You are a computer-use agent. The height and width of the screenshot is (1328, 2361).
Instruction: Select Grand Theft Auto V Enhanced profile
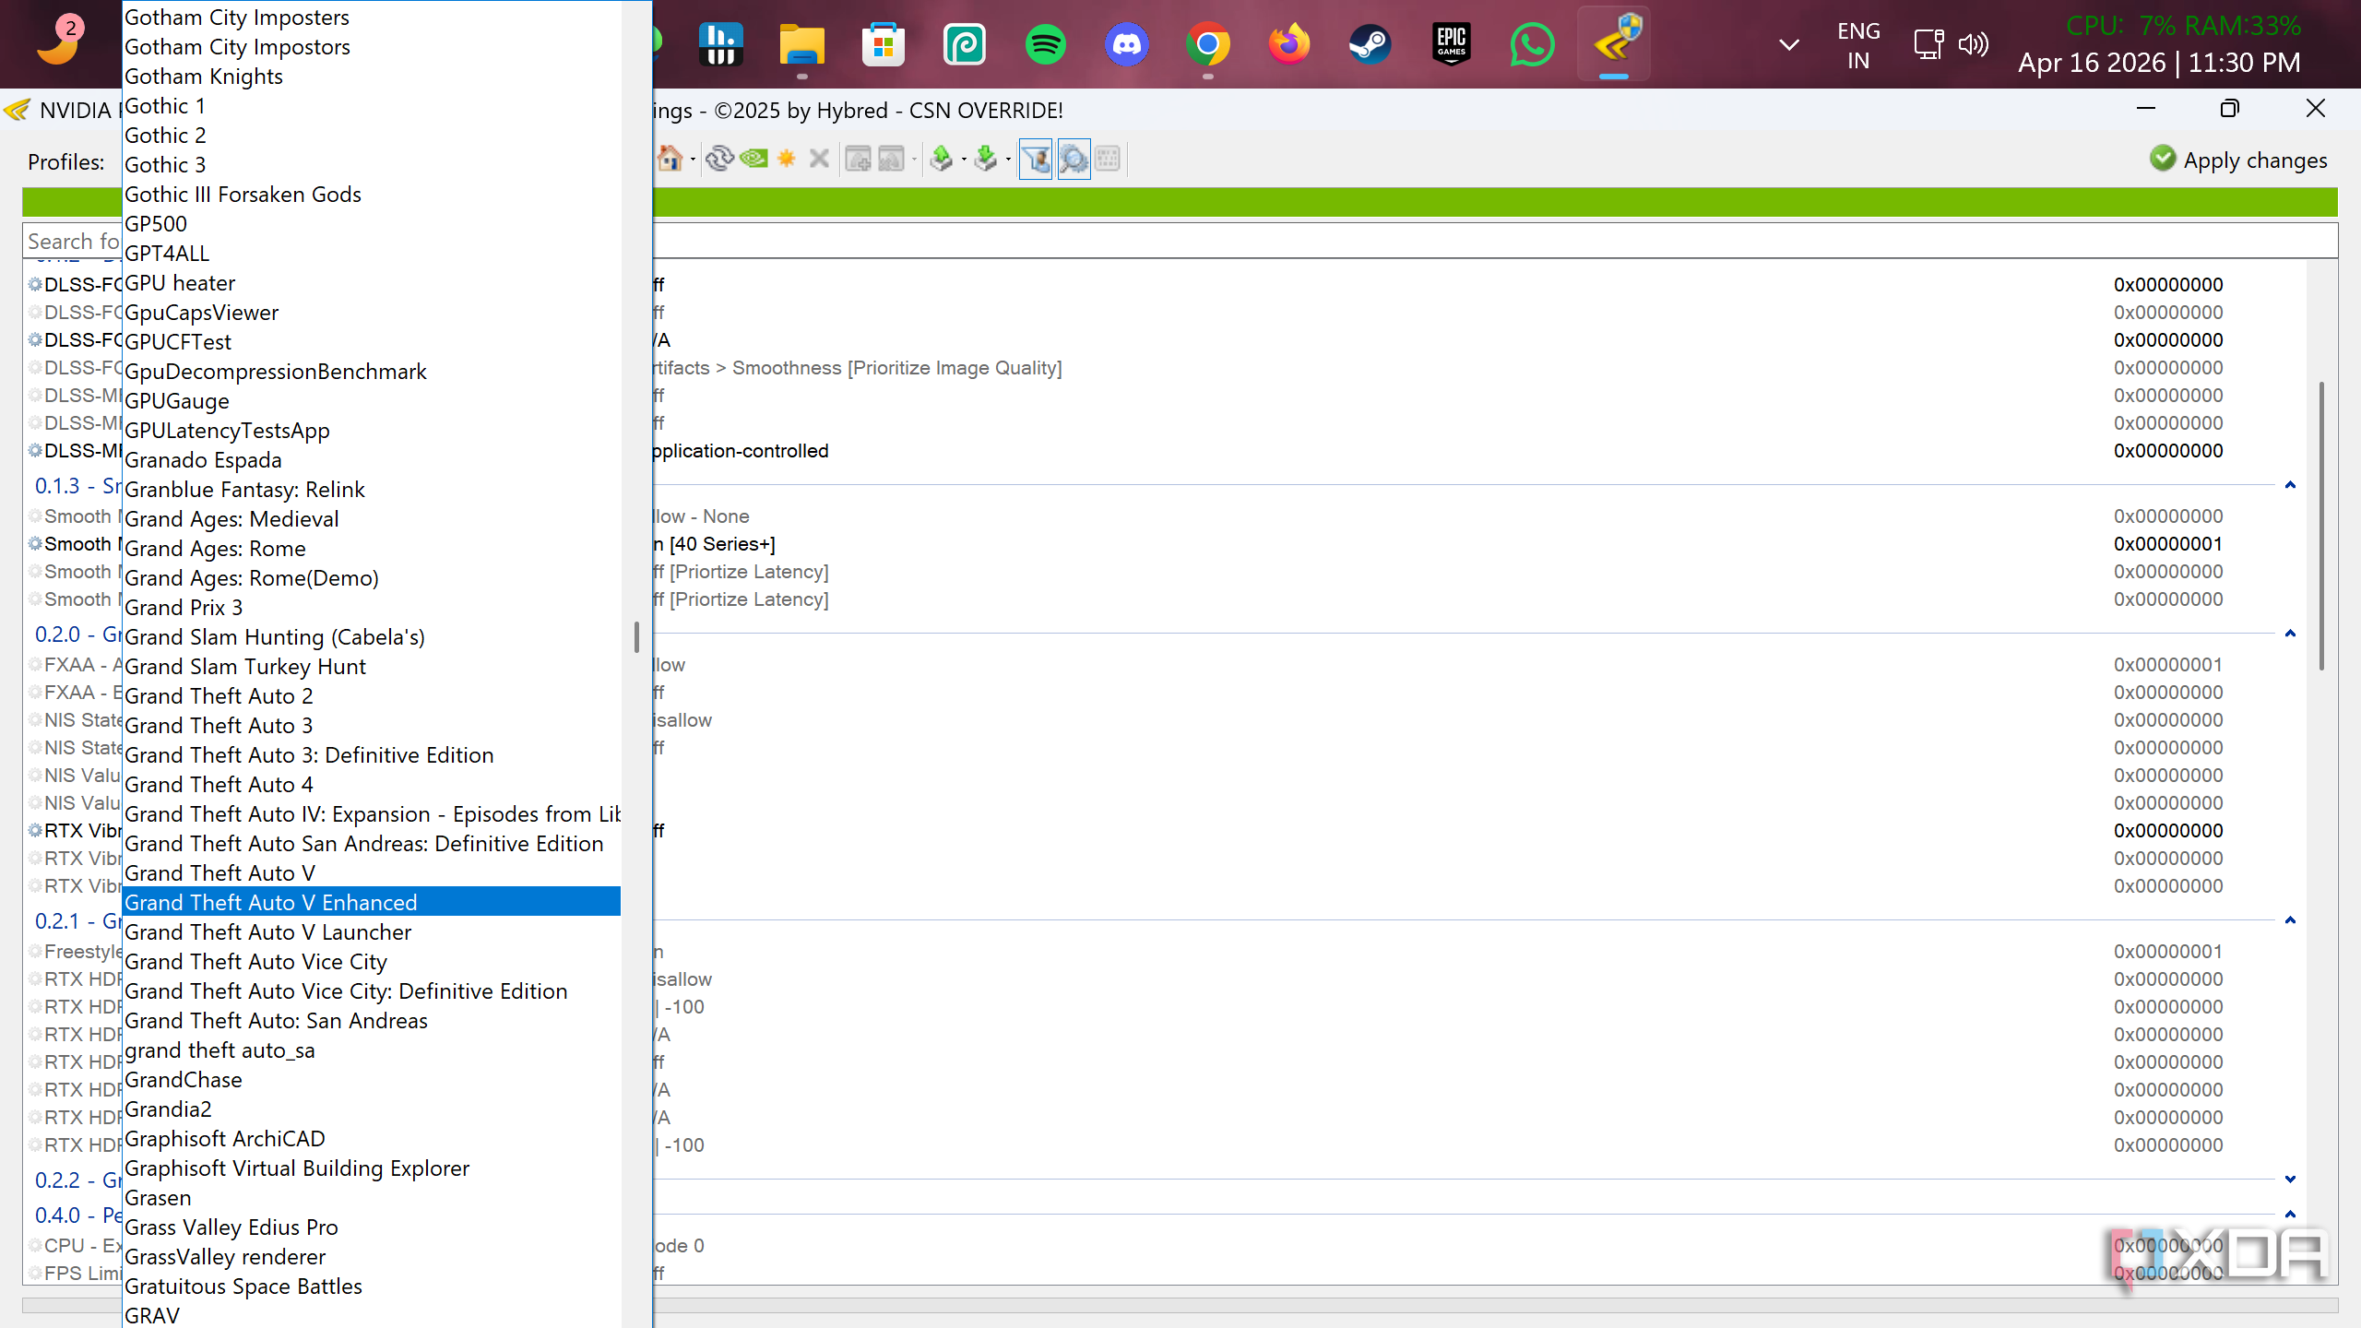[372, 902]
